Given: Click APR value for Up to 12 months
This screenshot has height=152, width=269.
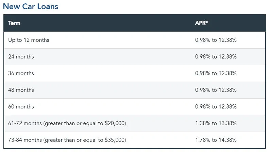Looking at the screenshot, I should point(216,40).
